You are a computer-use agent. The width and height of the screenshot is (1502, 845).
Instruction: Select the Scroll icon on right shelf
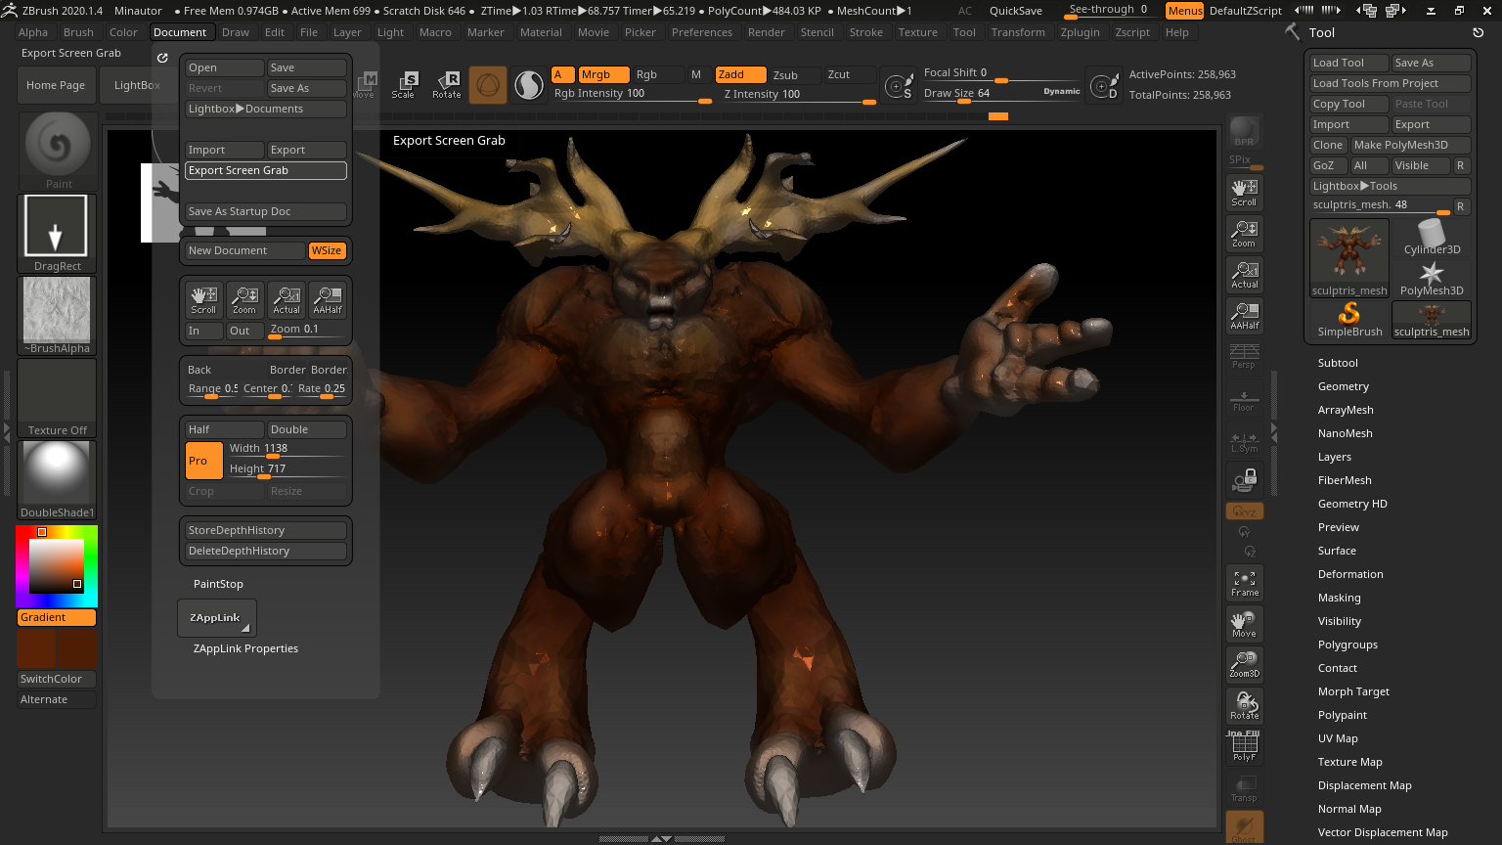tap(1245, 193)
